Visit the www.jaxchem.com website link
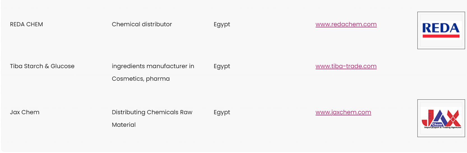Screen dimensions: 467x153 click(343, 112)
